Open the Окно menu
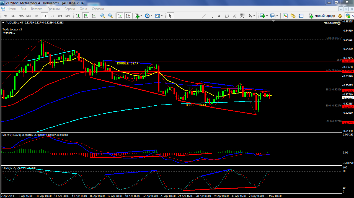 click(x=83, y=9)
